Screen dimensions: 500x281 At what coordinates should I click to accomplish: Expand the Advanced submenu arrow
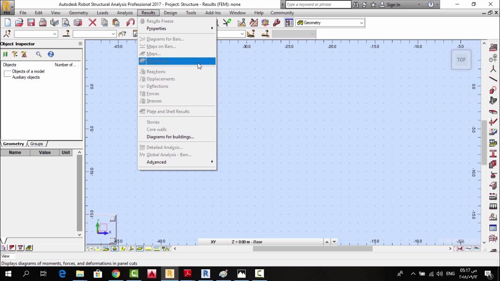(212, 162)
